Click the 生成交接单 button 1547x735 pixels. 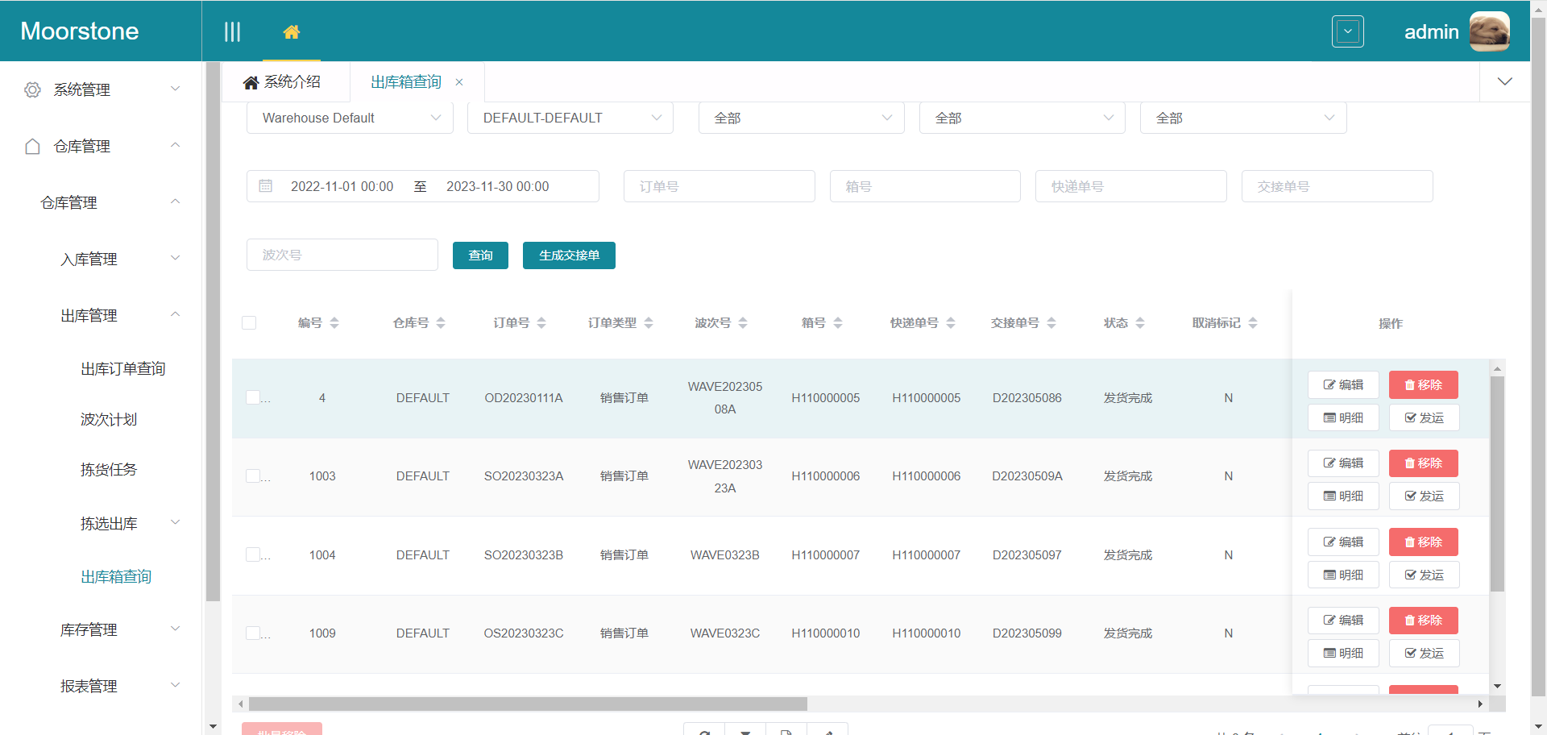[x=569, y=255]
